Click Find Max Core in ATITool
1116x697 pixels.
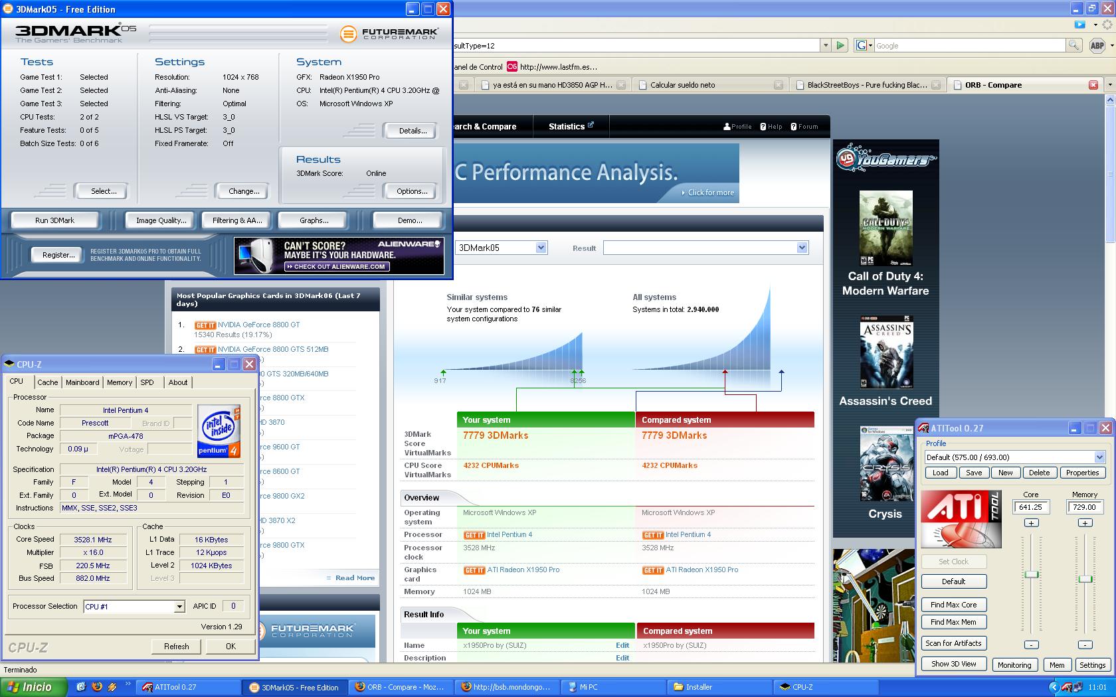(953, 605)
